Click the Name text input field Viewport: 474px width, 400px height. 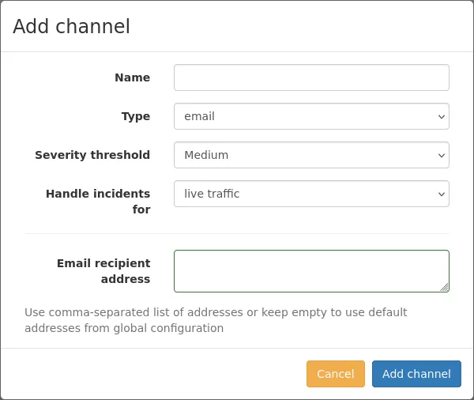click(x=311, y=77)
